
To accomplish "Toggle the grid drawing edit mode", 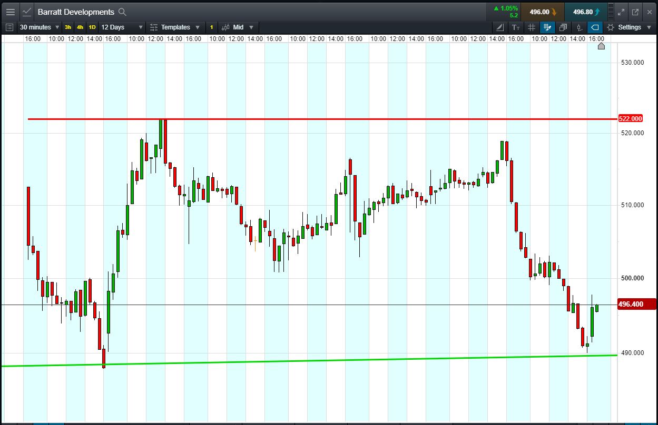I will [x=547, y=27].
